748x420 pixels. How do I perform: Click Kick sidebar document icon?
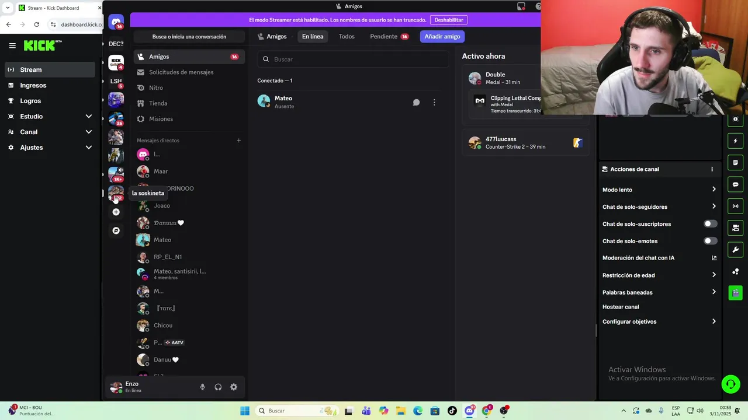(x=735, y=162)
